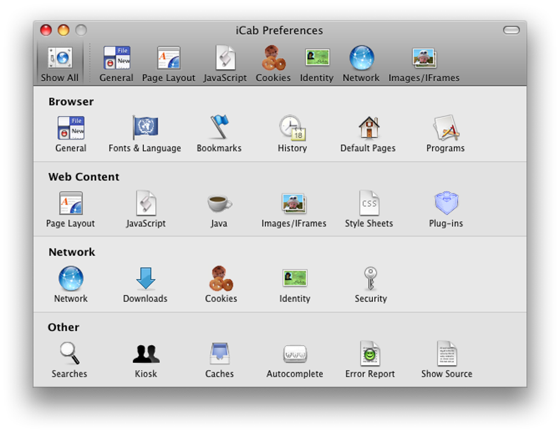Select JavaScript in the top toolbar

225,64
